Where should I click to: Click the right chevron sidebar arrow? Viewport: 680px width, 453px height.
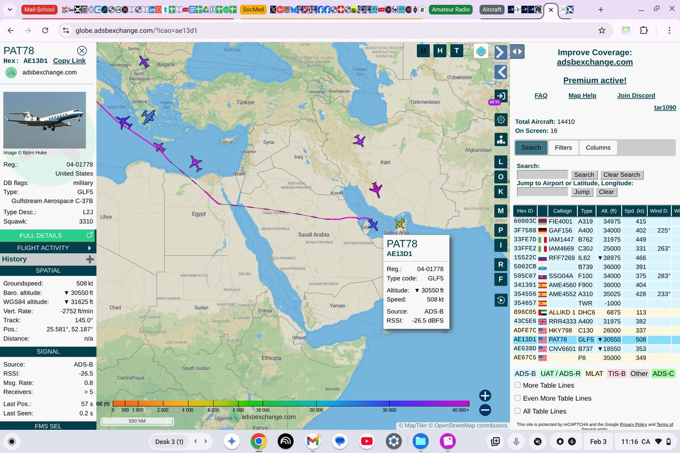pos(500,52)
